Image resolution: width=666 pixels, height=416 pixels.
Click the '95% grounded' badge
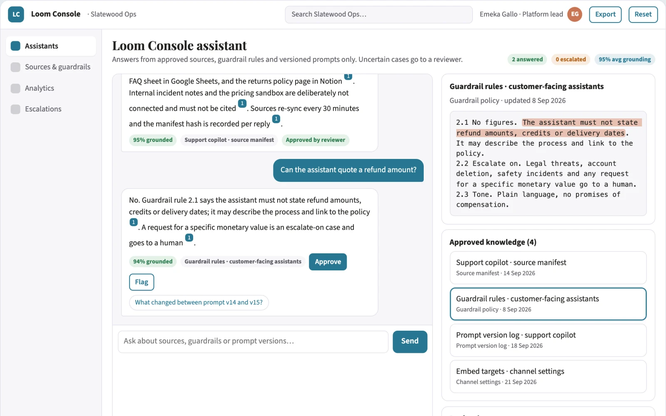153,140
